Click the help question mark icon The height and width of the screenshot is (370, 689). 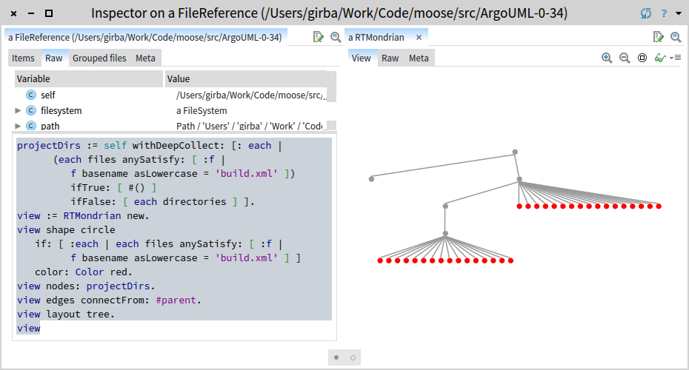tap(664, 13)
